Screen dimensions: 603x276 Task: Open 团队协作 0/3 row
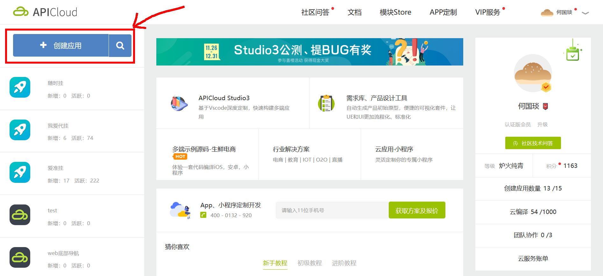[x=533, y=235]
